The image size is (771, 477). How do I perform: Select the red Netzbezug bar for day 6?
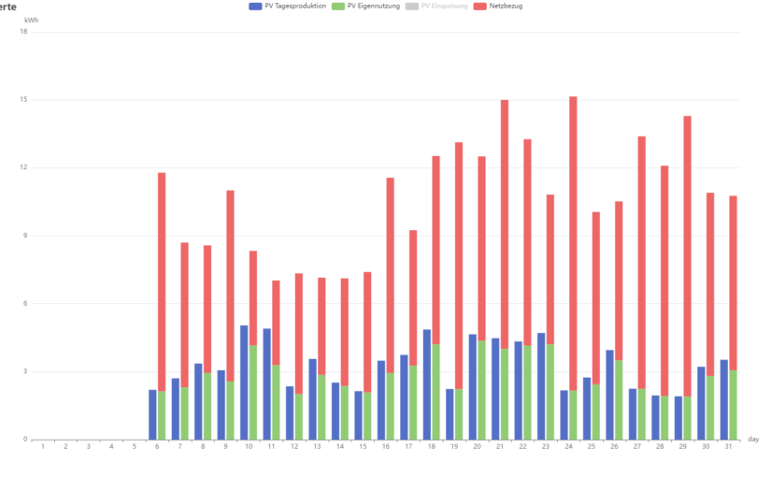pos(162,282)
